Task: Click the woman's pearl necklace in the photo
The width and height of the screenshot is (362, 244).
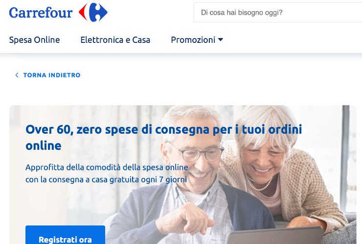Action: (257, 182)
